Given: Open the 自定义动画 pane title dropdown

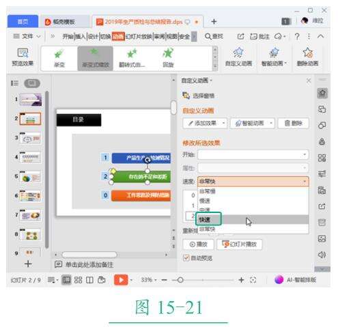Looking at the screenshot, I should pos(211,81).
